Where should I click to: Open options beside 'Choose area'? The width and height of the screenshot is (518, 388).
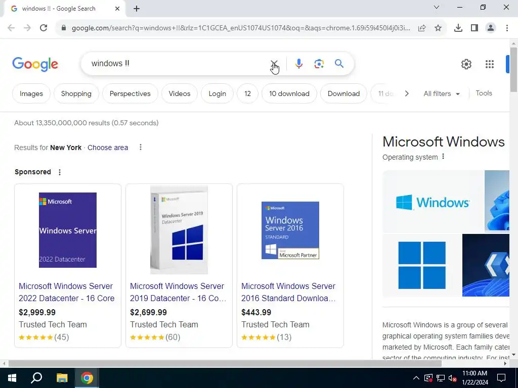pyautogui.click(x=141, y=147)
